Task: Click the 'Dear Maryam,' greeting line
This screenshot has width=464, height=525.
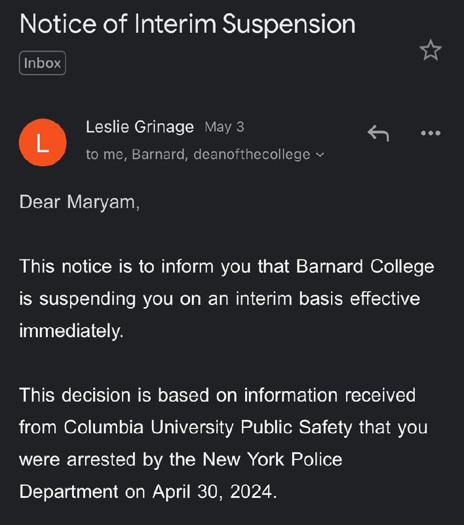Action: [x=79, y=202]
